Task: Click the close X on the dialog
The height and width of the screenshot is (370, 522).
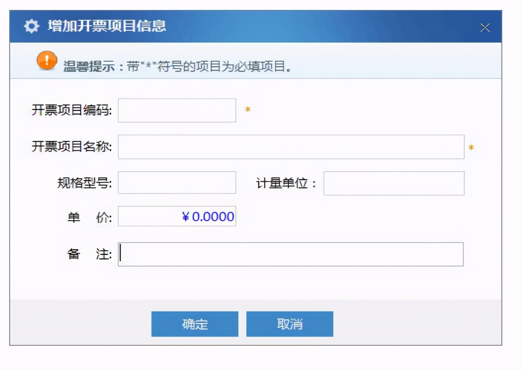Action: (x=485, y=27)
